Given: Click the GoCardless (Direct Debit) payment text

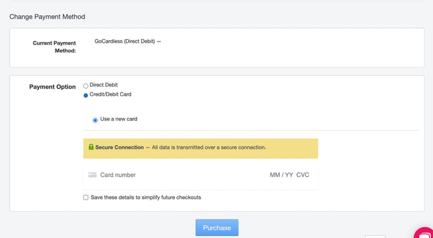Looking at the screenshot, I should click(125, 42).
